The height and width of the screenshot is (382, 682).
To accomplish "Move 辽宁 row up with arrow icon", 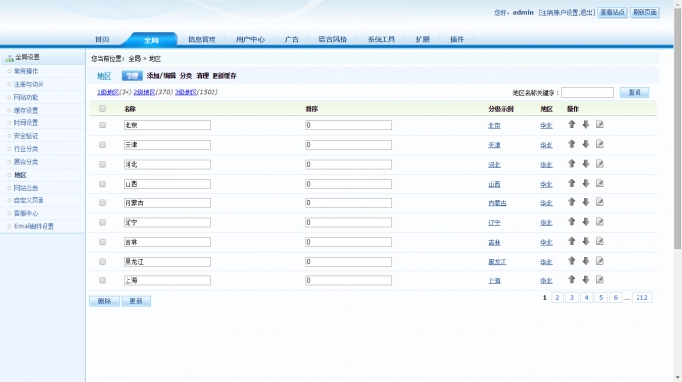I will [x=572, y=222].
